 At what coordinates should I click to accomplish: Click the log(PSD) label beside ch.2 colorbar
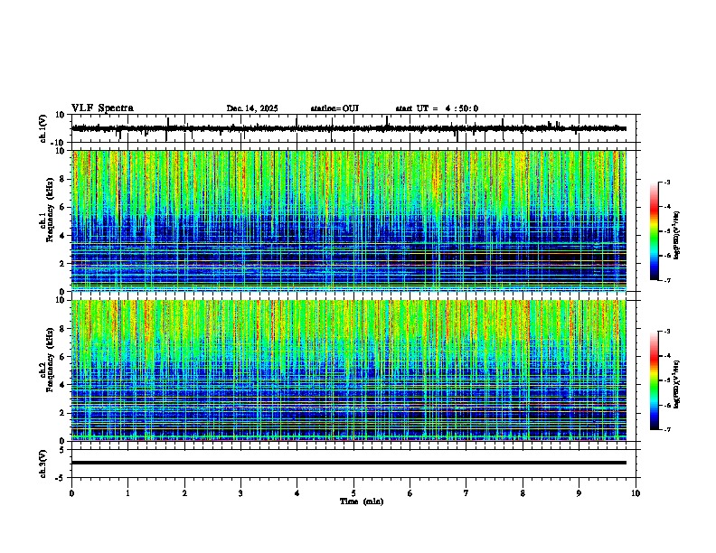click(677, 384)
